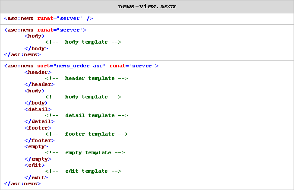This screenshot has height=190, width=294.
Task: Click the opening header tag
Action: click(38, 72)
